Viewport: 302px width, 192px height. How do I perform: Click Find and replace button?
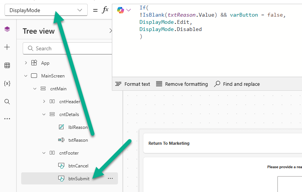237,84
